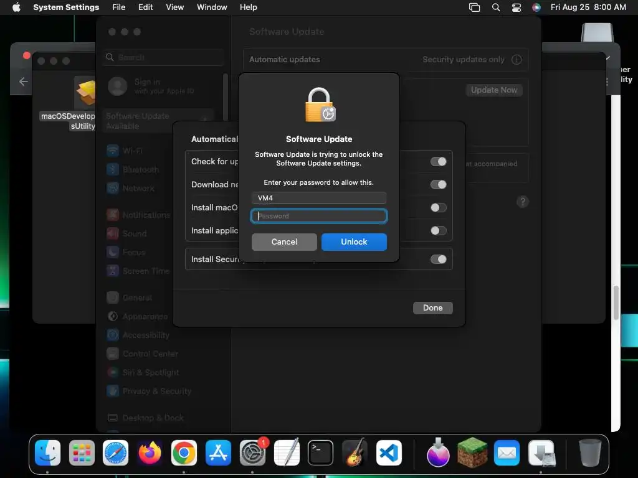Screen dimensions: 638x478
Task: Click the Stage Manager menu bar icon
Action: pos(474,7)
